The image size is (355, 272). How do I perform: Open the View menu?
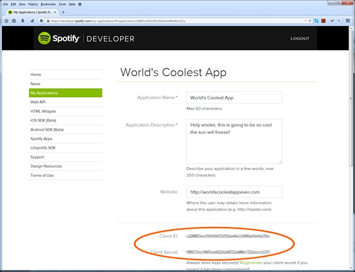[x=22, y=4]
